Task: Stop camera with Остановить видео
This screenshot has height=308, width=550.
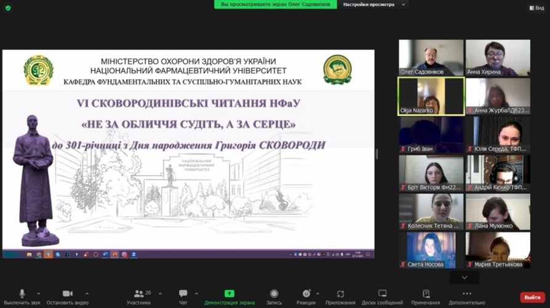Action: tap(67, 297)
